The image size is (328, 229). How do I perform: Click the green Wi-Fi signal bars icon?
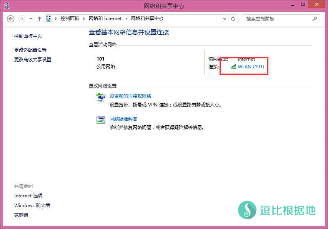pyautogui.click(x=233, y=66)
